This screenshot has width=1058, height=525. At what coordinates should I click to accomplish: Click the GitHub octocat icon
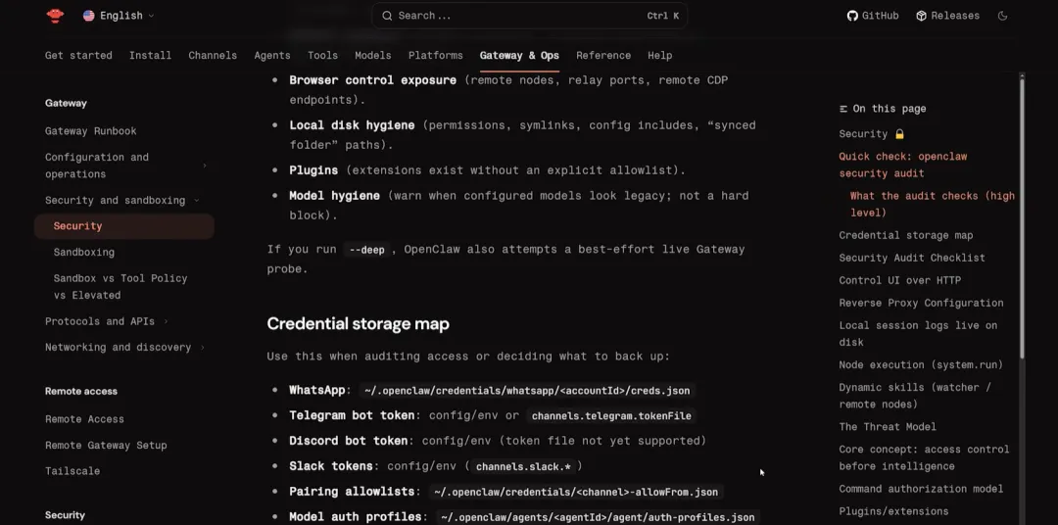point(852,16)
